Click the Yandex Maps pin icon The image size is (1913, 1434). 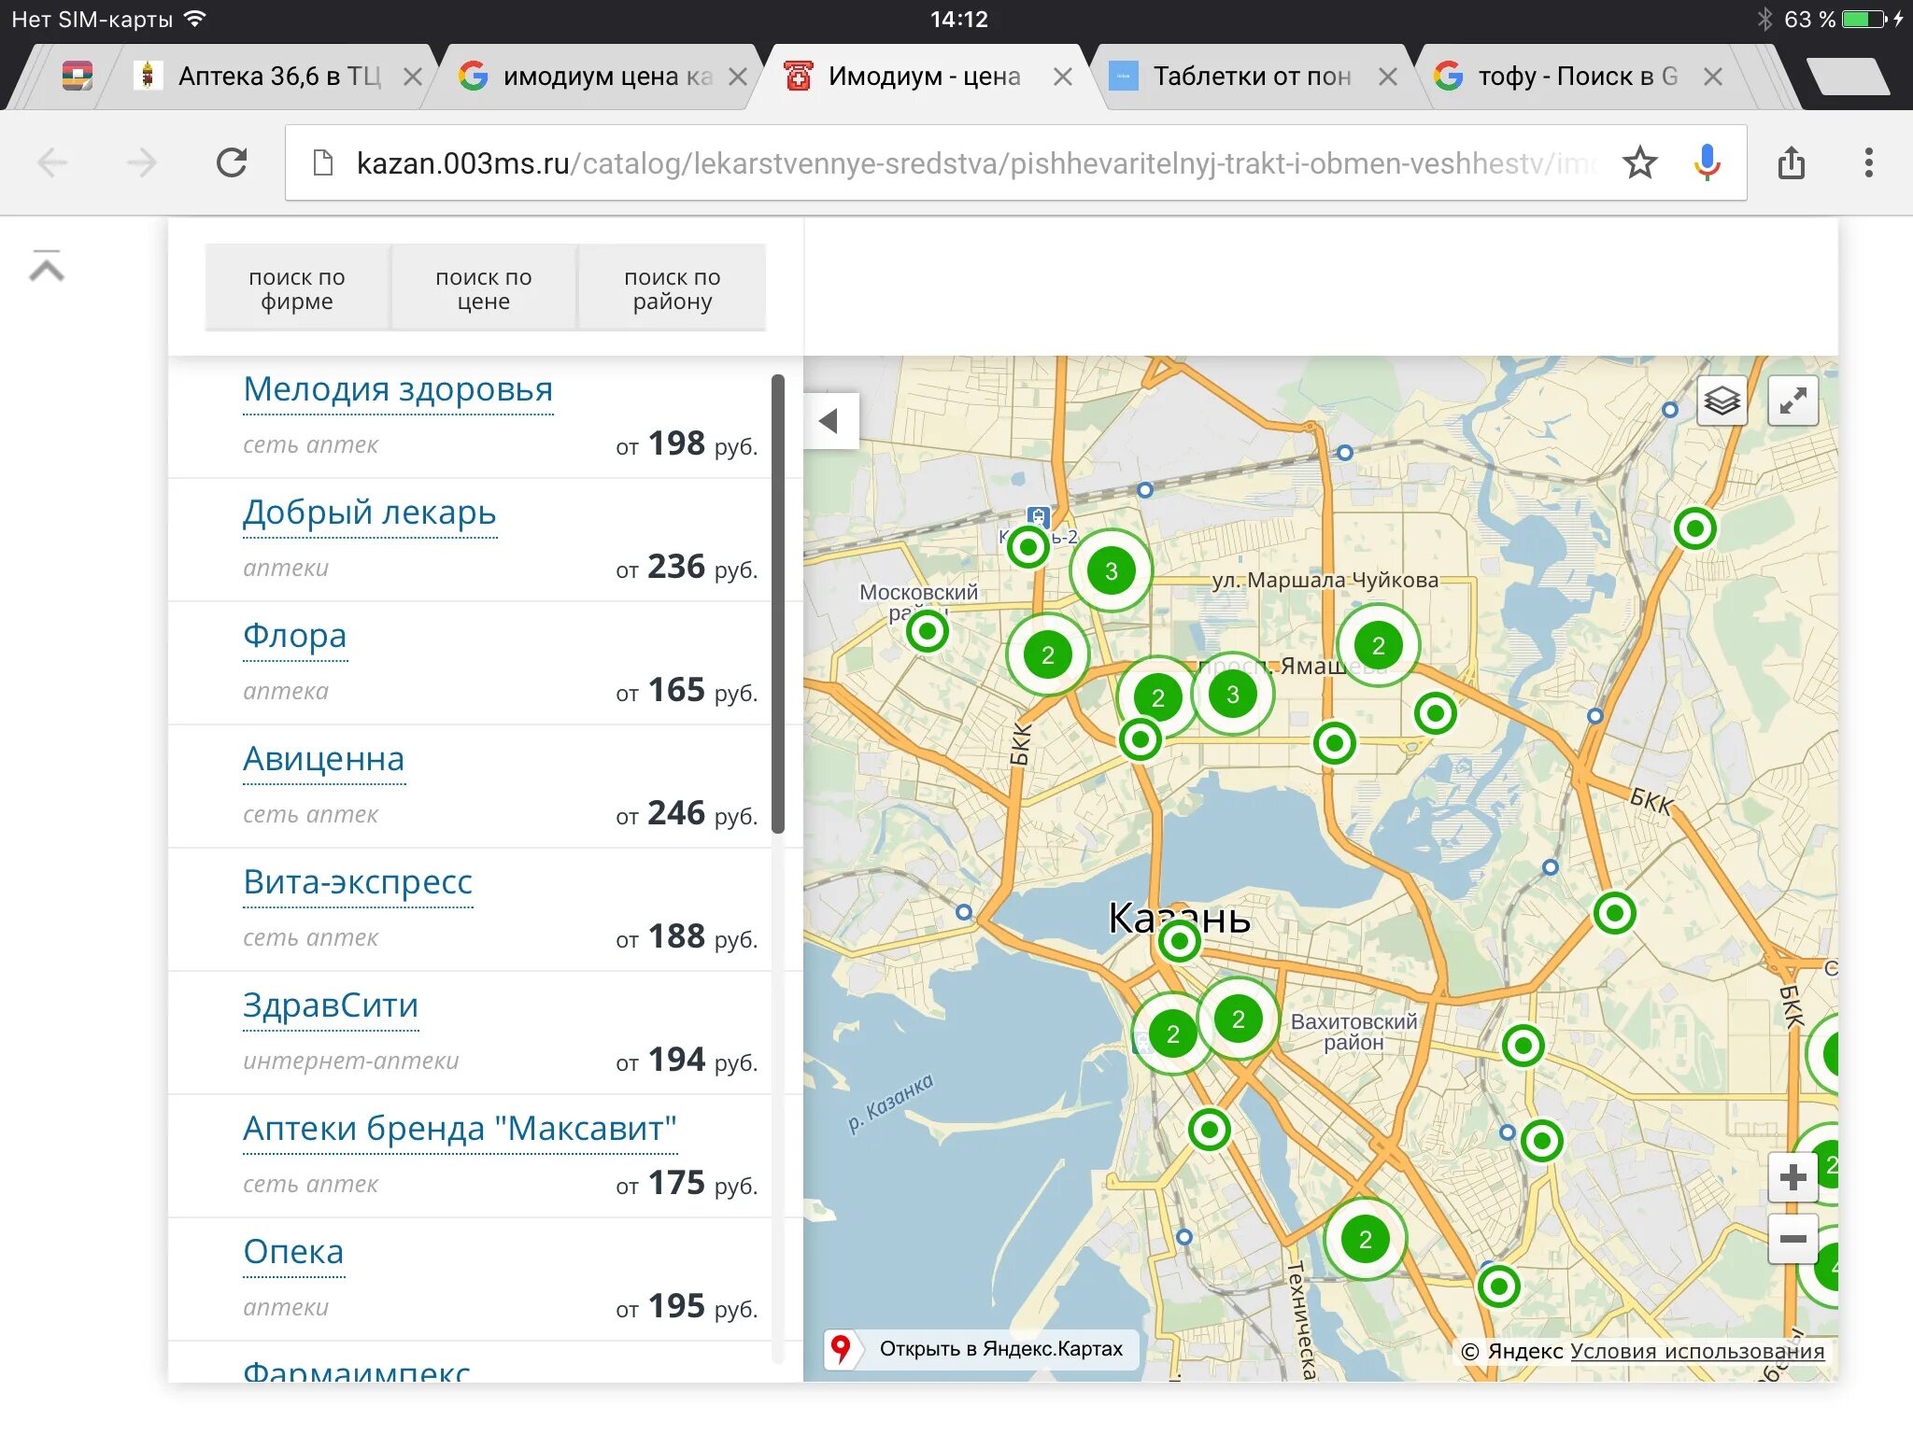[x=841, y=1348]
